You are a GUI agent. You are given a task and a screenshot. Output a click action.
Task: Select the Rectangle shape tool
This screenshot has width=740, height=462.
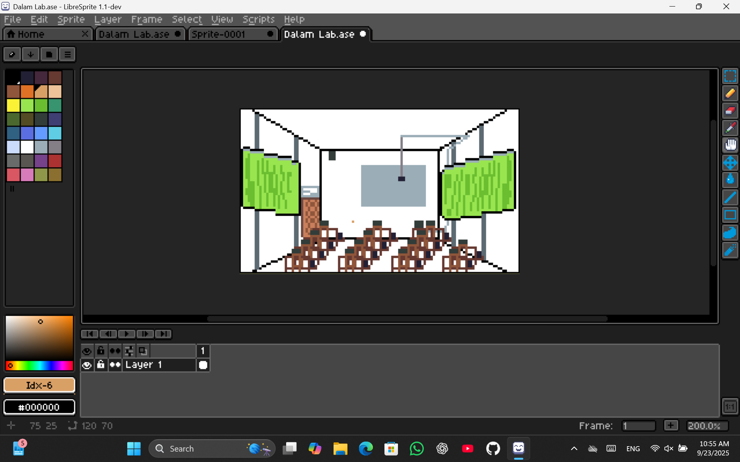730,215
